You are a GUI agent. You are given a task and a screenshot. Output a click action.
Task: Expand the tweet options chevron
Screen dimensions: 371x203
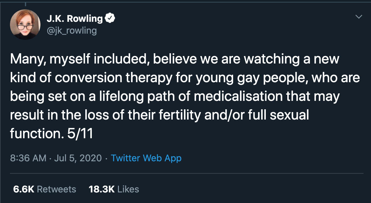(359, 17)
